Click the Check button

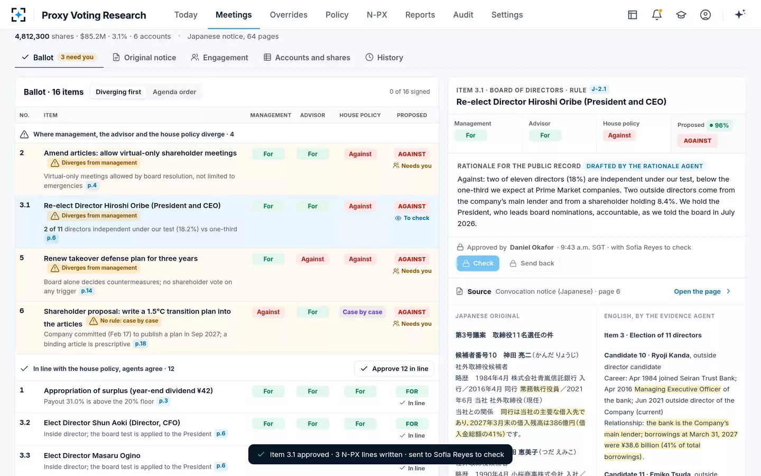coord(478,263)
